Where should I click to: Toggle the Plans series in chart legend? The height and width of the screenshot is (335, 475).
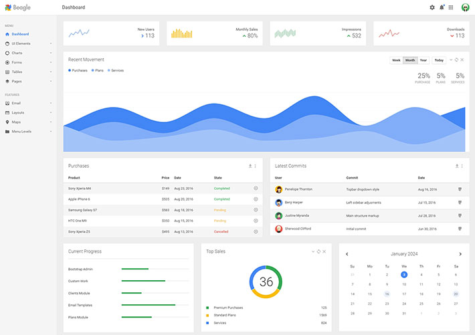(98, 70)
